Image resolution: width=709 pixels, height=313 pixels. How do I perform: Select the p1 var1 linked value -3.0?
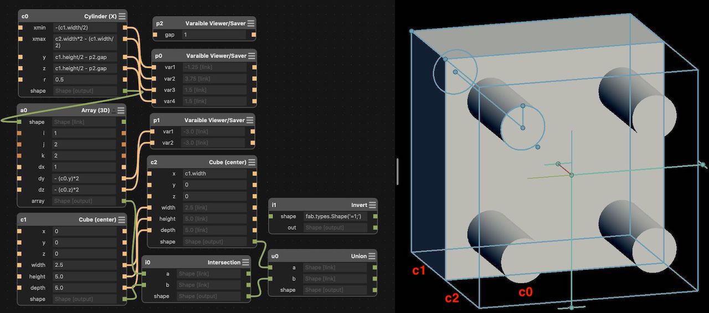tap(213, 132)
